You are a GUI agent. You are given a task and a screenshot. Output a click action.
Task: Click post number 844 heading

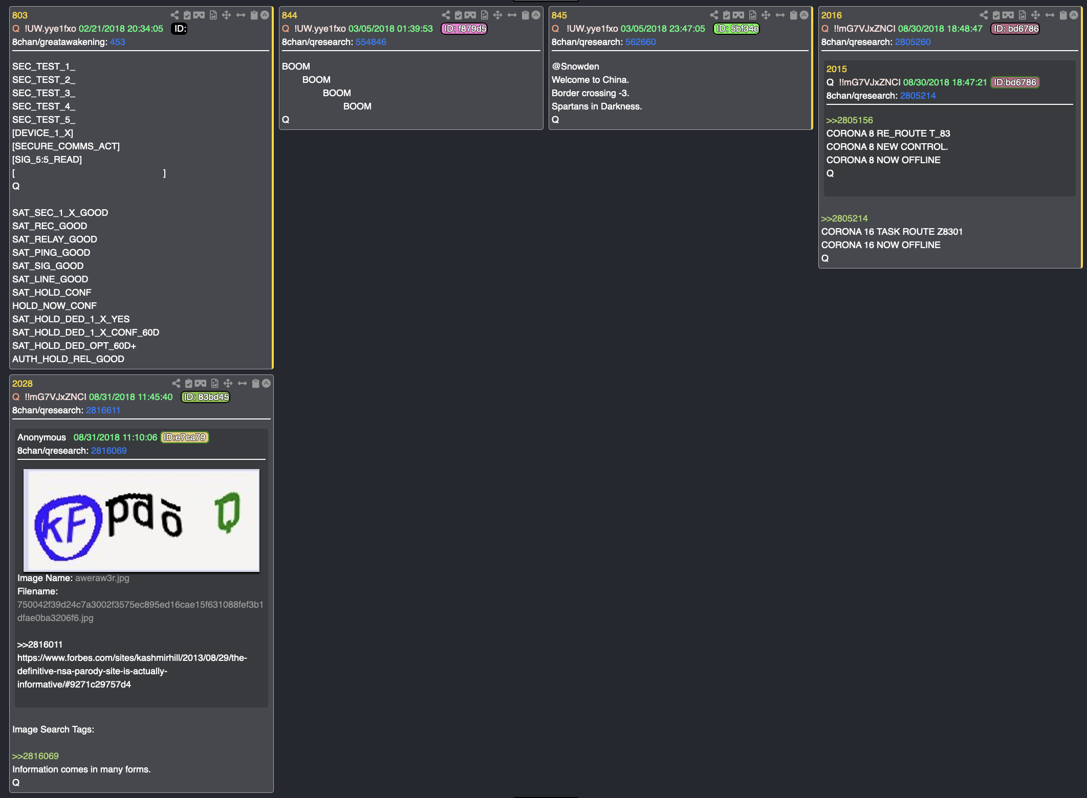click(289, 15)
